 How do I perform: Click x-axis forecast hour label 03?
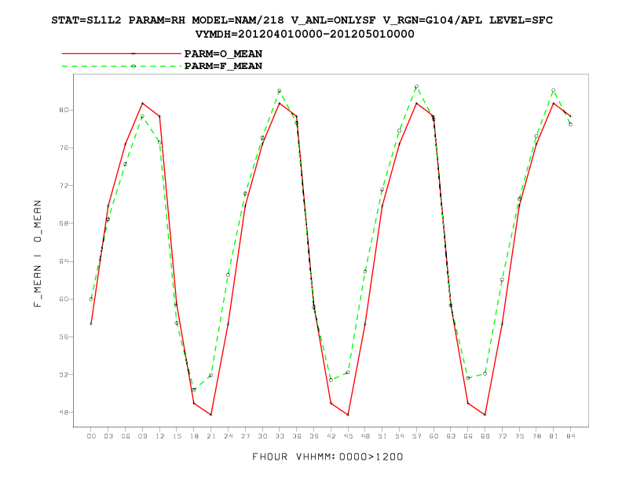click(108, 436)
